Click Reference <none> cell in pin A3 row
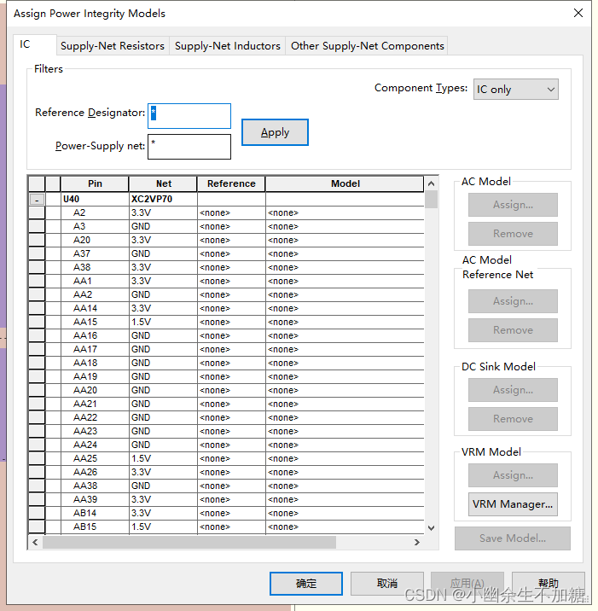 (231, 226)
